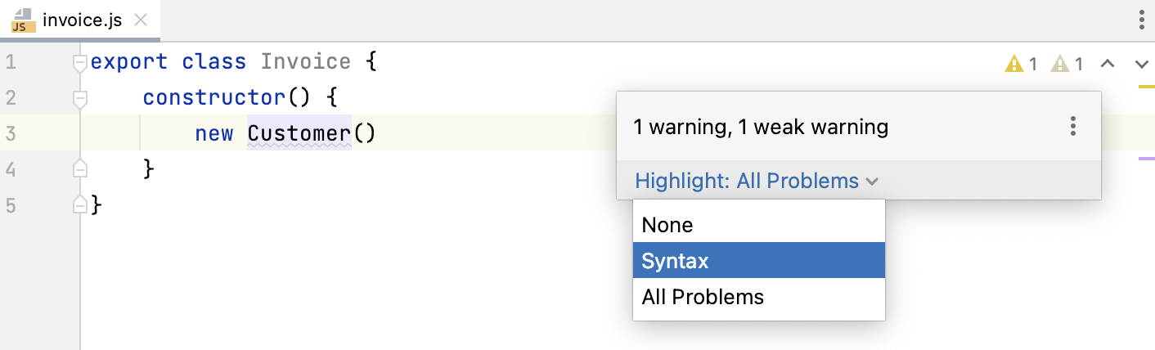Click the JS file icon on the invoice.js tab
Viewport: 1155px width, 350px height.
pos(22,20)
